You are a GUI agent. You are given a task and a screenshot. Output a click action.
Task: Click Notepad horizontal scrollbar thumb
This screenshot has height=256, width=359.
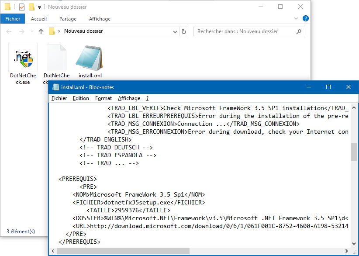(x=123, y=251)
